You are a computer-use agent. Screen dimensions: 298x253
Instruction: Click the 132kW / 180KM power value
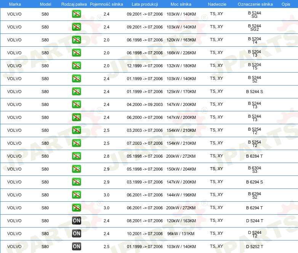181,66
